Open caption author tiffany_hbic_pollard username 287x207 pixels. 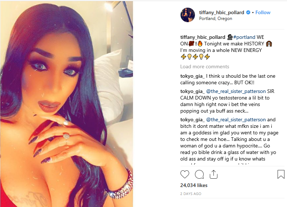pyautogui.click(x=203, y=37)
